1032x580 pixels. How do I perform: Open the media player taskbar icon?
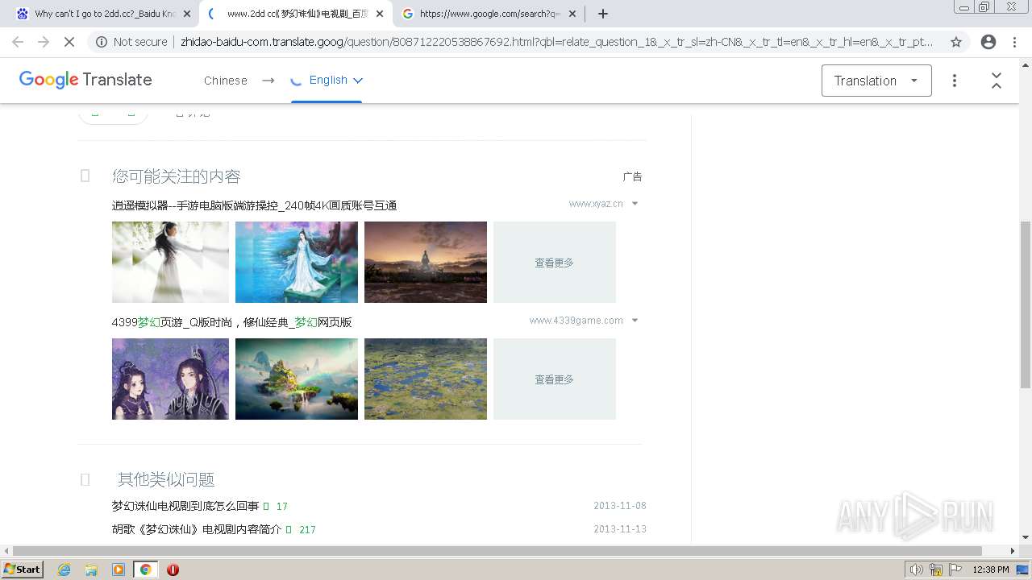pyautogui.click(x=119, y=570)
